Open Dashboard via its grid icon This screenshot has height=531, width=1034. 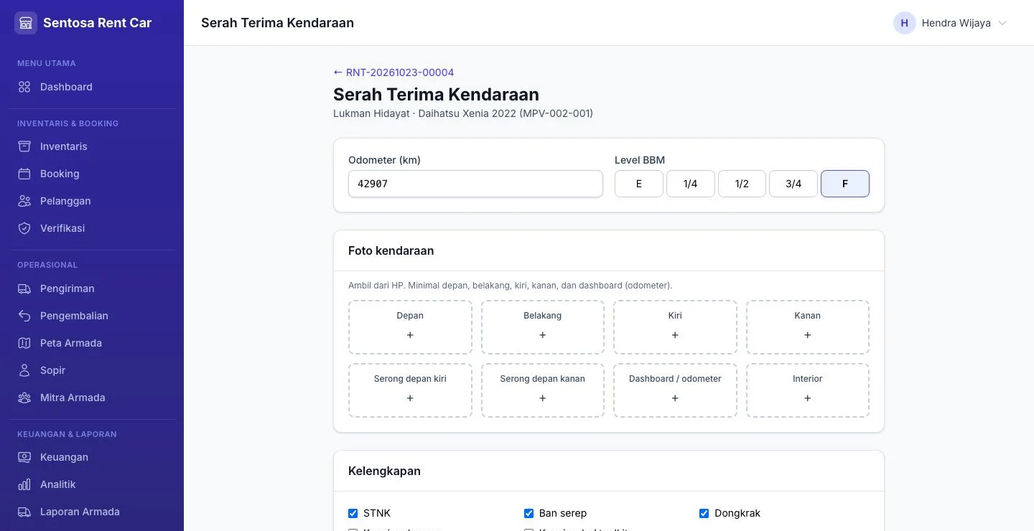pyautogui.click(x=24, y=87)
